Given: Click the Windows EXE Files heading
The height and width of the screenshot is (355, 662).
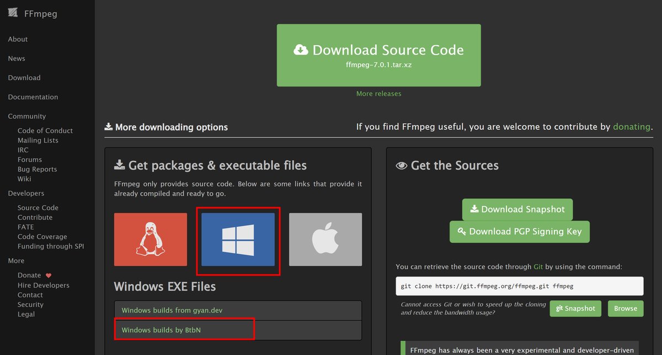Looking at the screenshot, I should (165, 287).
